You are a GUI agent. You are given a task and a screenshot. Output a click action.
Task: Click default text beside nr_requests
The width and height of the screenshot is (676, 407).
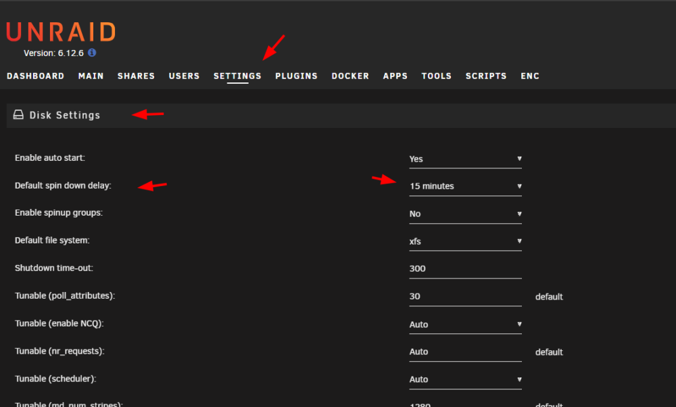click(549, 352)
